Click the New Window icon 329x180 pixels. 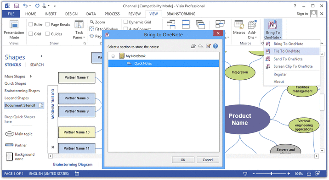[x=171, y=24]
